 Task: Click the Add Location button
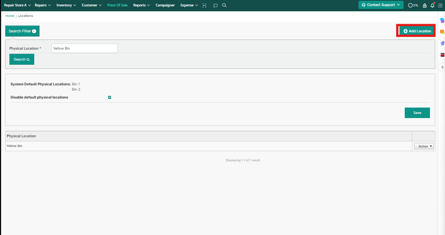tap(417, 31)
